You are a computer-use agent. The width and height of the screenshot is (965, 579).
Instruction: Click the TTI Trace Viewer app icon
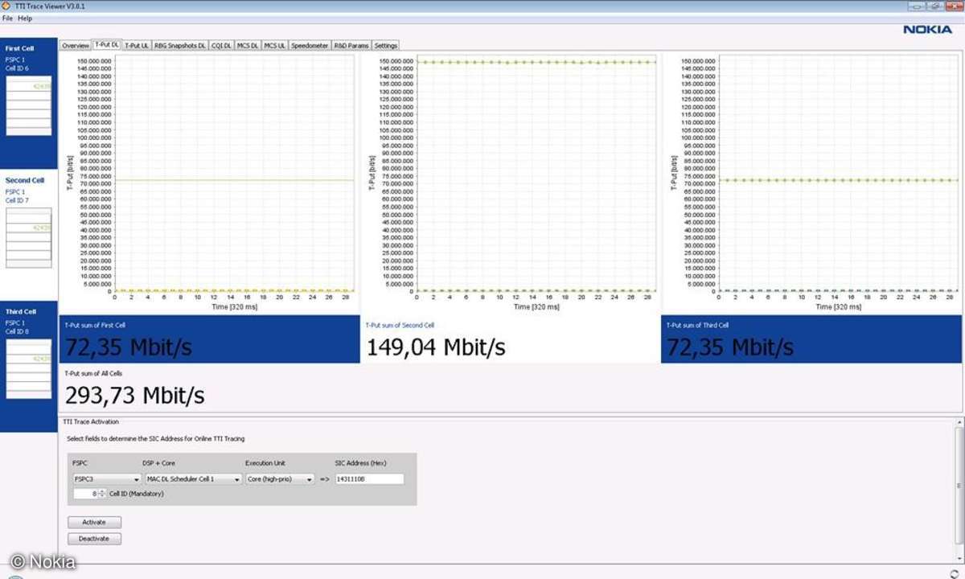coord(6,6)
